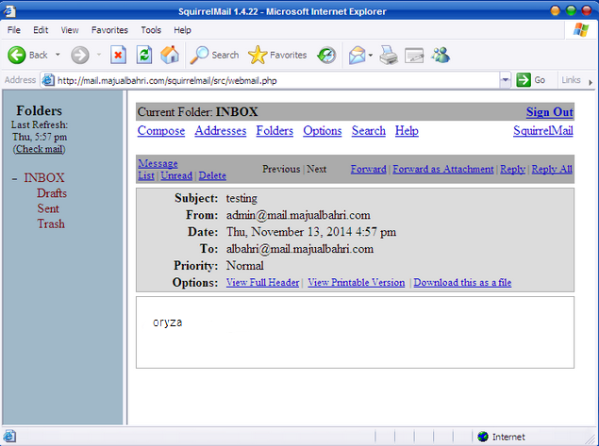Click the page icon in address bar
599x446 pixels.
48,80
